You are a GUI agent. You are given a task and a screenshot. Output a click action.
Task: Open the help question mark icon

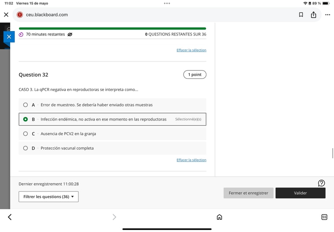click(x=321, y=183)
